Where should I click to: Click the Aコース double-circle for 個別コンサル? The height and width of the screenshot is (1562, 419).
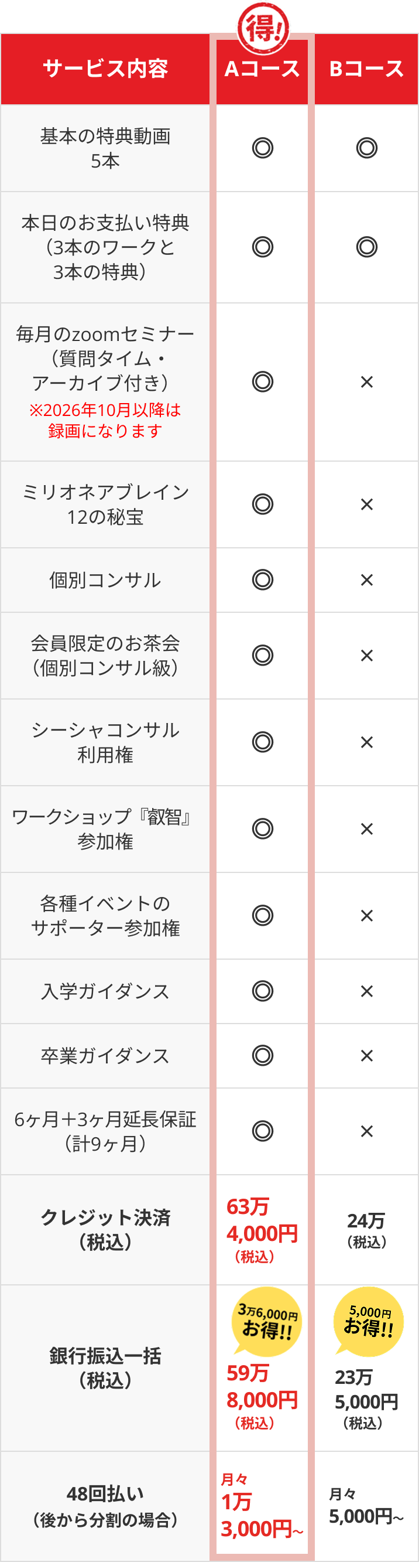click(x=262, y=579)
